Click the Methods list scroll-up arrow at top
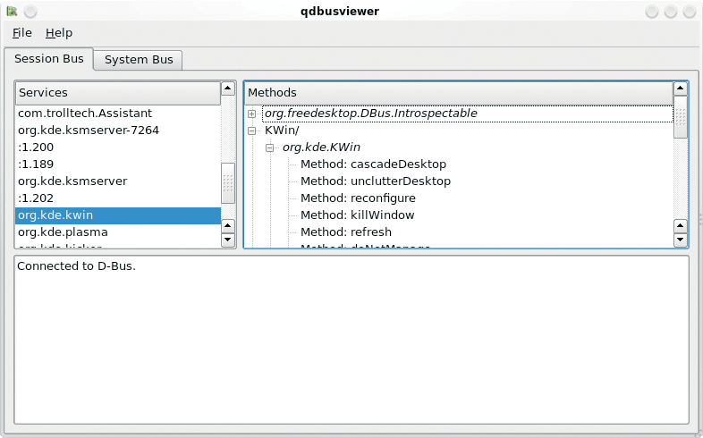 pos(680,88)
